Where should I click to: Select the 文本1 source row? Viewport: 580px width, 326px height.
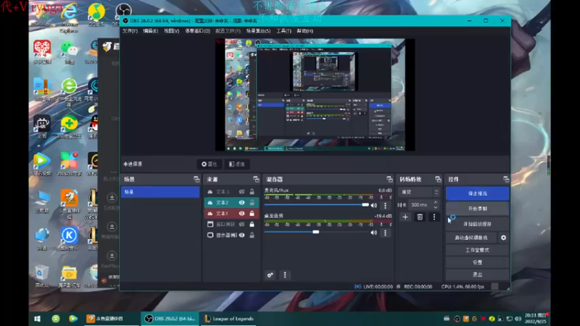231,213
